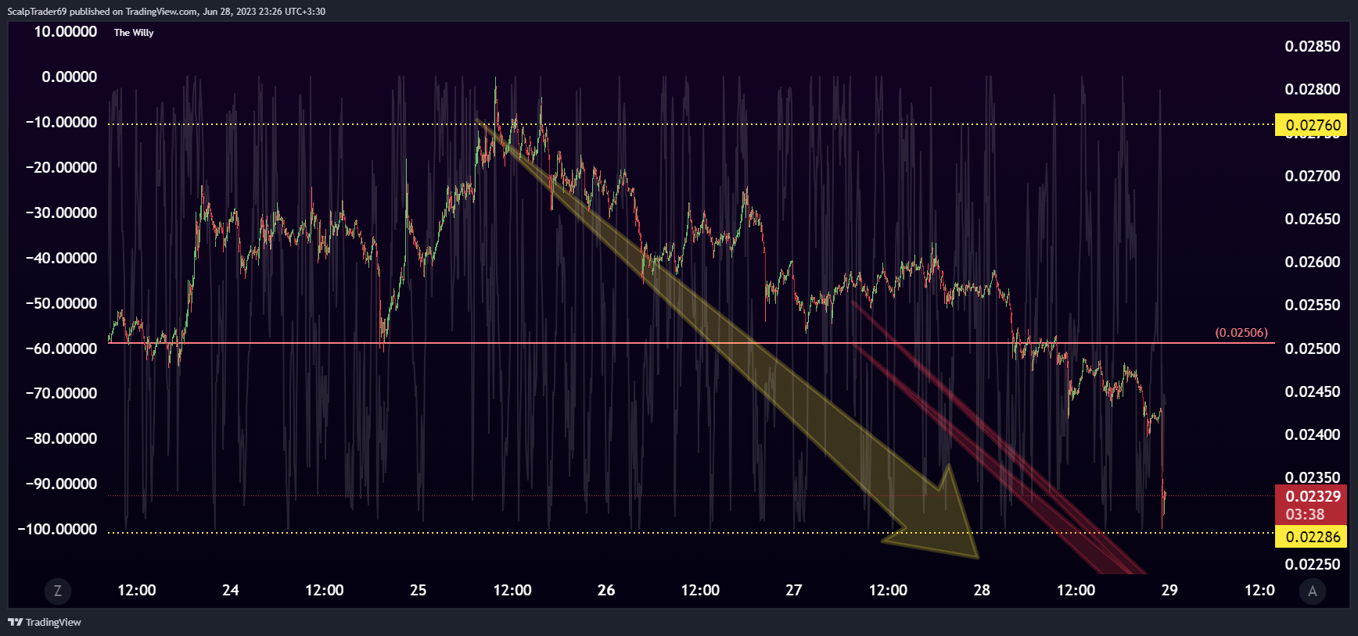
Task: Click the 0.02550 price axis value
Action: click(1312, 305)
